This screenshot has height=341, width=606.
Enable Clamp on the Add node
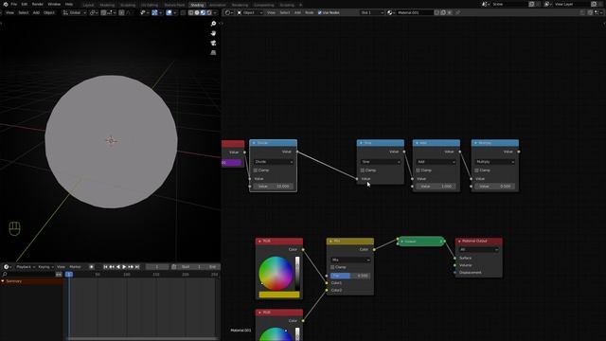(419, 170)
